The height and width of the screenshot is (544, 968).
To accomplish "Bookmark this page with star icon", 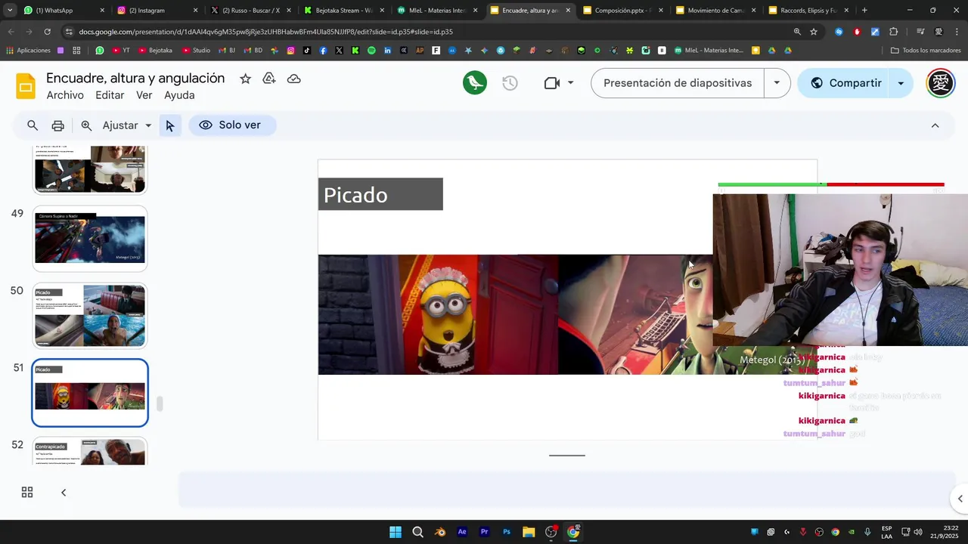I will coord(814,32).
